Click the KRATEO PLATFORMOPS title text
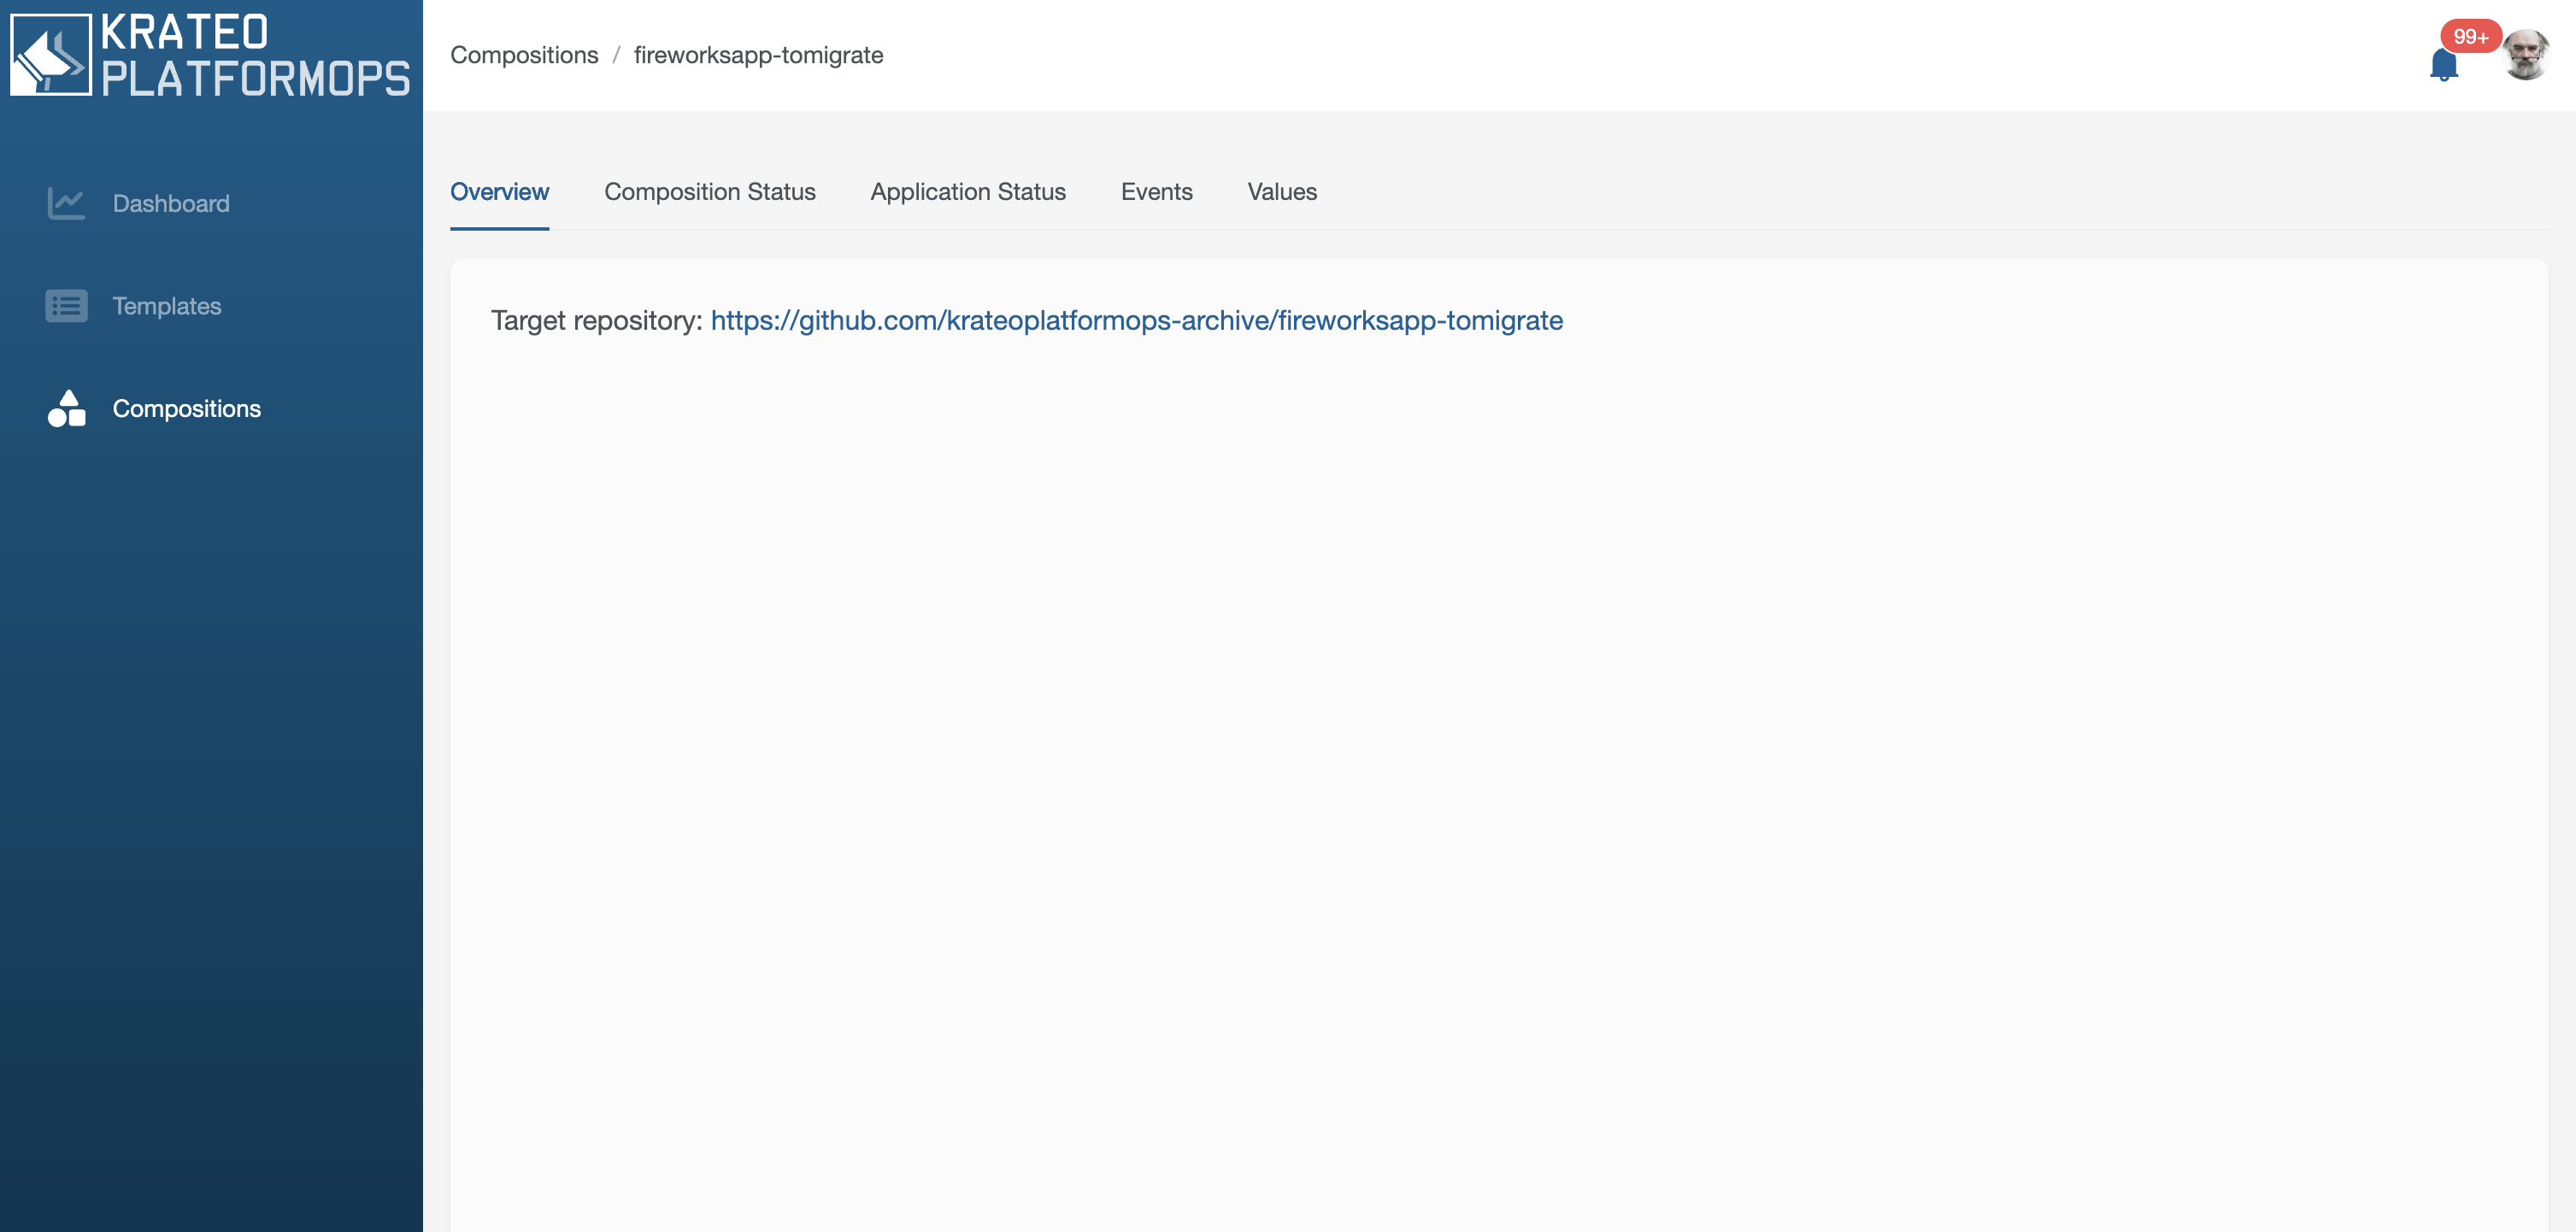Image resolution: width=2576 pixels, height=1232 pixels. point(255,56)
